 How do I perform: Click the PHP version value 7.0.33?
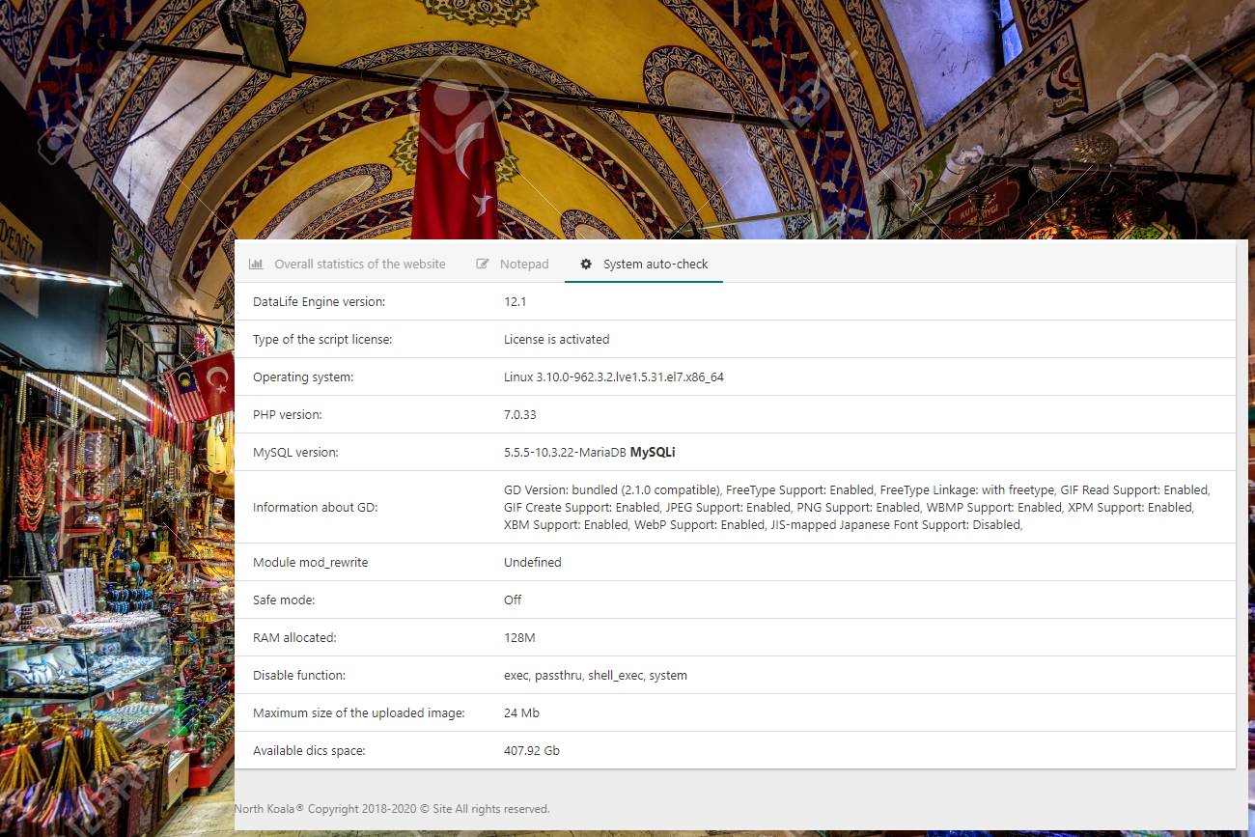(519, 414)
